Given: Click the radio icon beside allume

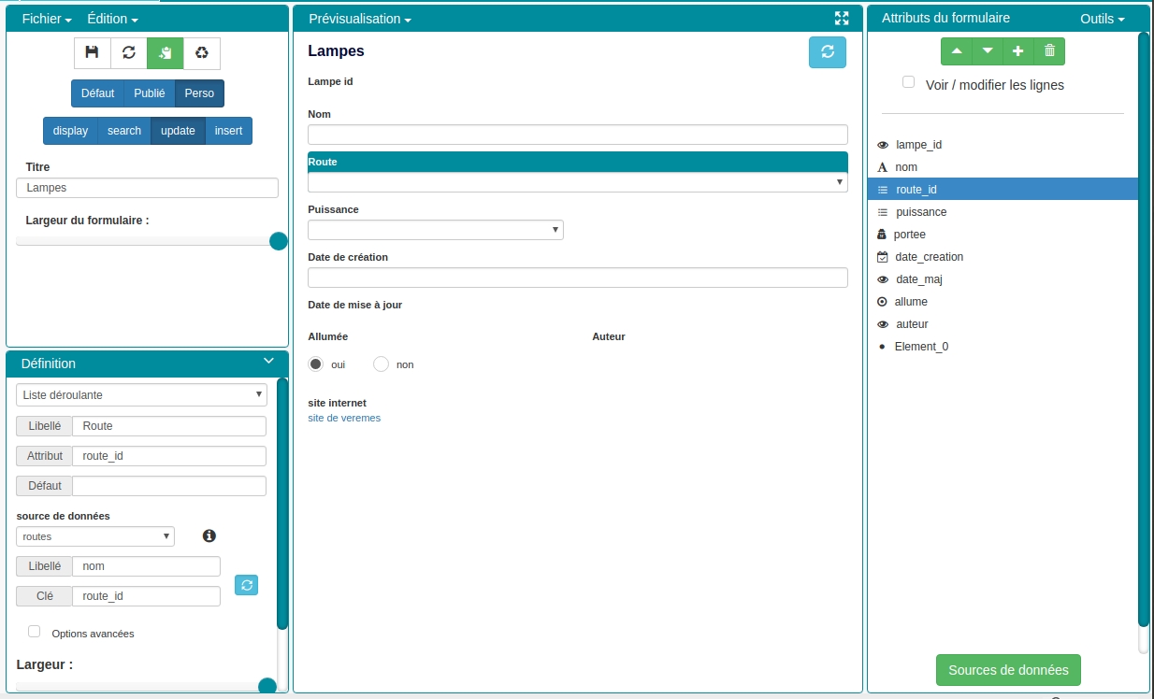Looking at the screenshot, I should [x=882, y=302].
